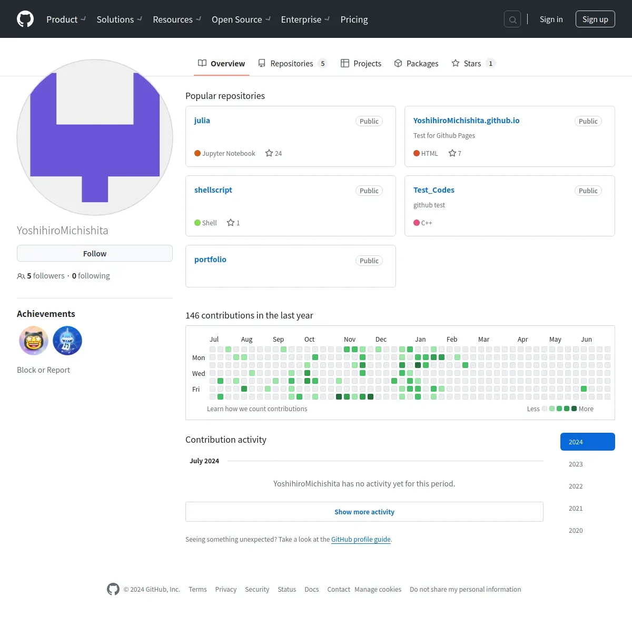This screenshot has width=632, height=617.
Task: Click star icon on YoshihiroMichishita.github.io repo
Action: point(452,153)
